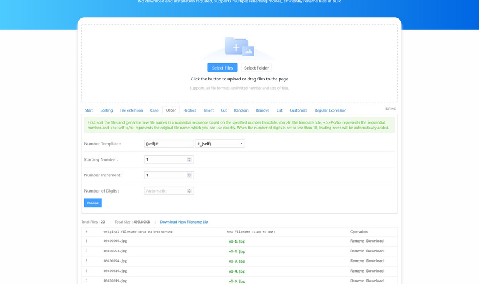Click the Select Files button
This screenshot has height=284, width=479.
pyautogui.click(x=222, y=68)
